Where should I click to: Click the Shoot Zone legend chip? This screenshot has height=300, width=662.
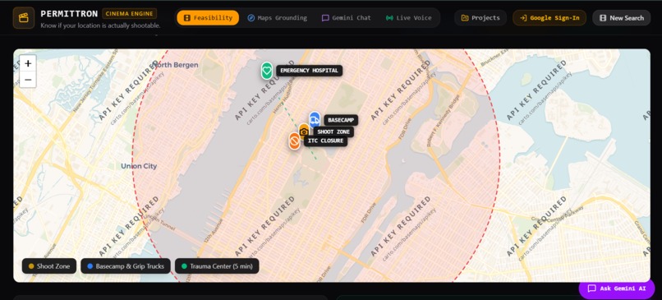(49, 266)
